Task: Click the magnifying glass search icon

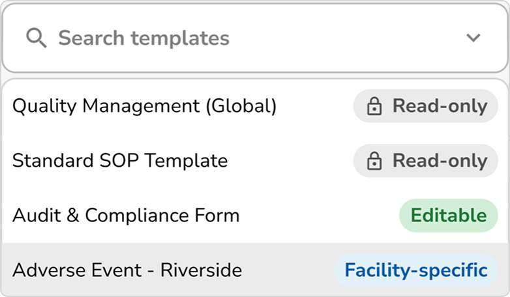Action: point(36,38)
